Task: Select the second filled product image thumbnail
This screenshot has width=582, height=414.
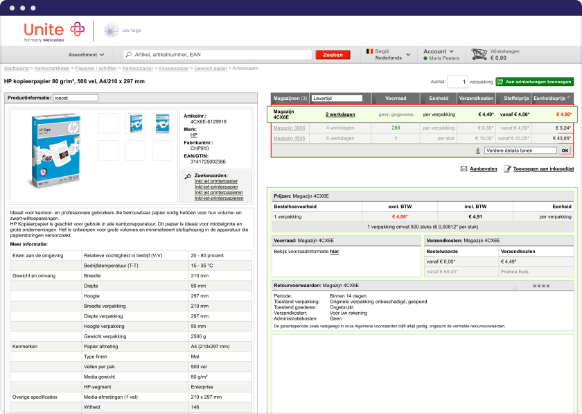Action: (162, 123)
